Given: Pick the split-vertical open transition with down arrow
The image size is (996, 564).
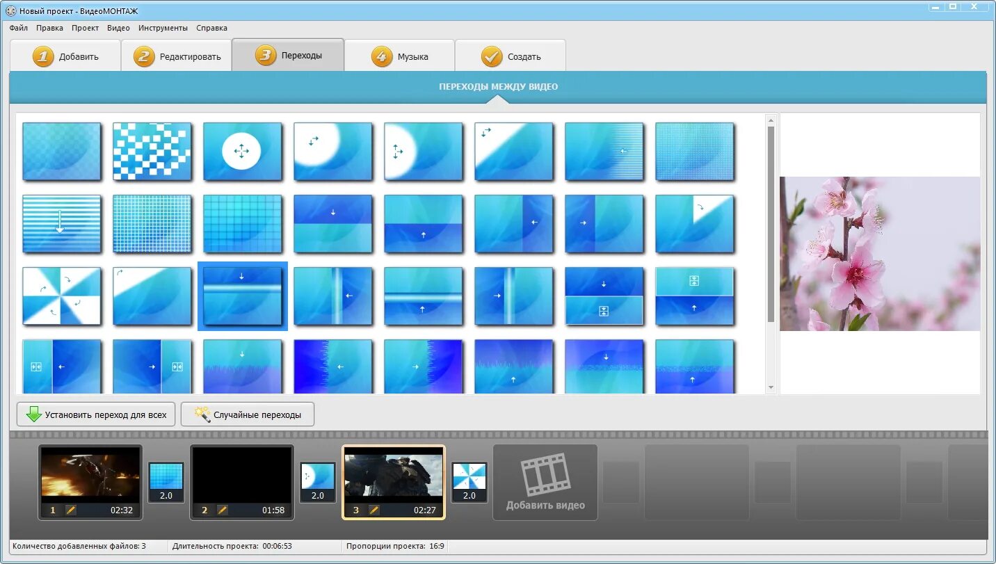Looking at the screenshot, I should coord(604,296).
